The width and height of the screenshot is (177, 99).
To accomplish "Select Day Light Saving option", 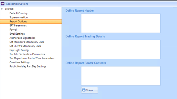I will pos(19,50).
